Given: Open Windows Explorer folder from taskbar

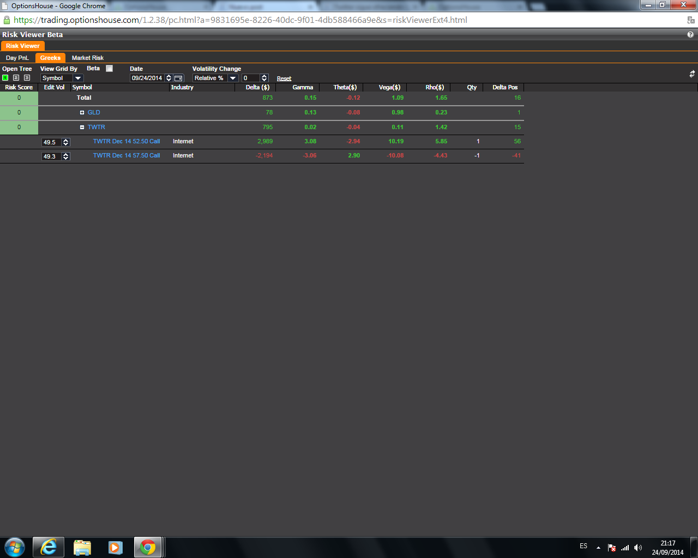Looking at the screenshot, I should click(82, 547).
